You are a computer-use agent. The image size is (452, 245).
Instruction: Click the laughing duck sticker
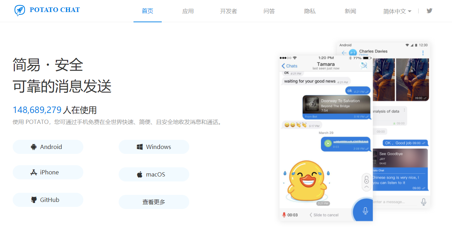(307, 181)
